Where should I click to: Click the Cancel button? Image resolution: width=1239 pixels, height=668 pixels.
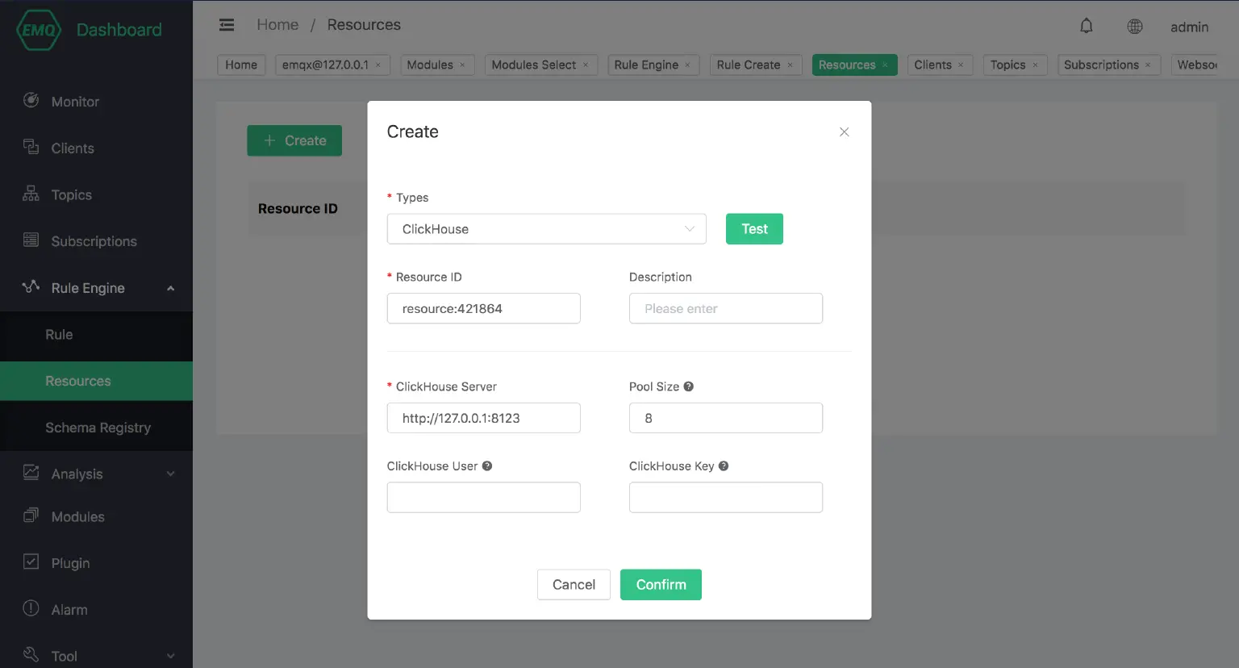[x=574, y=585]
